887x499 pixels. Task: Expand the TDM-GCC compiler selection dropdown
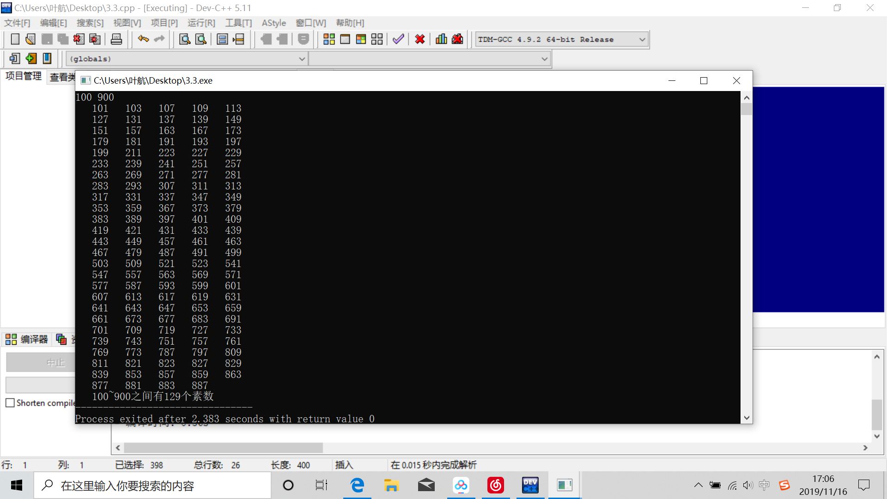pos(642,40)
